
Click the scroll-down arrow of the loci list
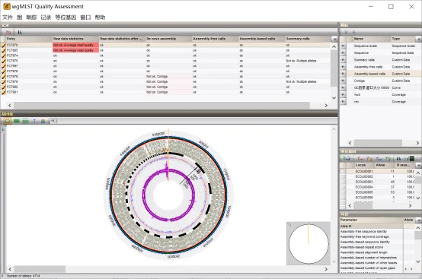point(418,198)
